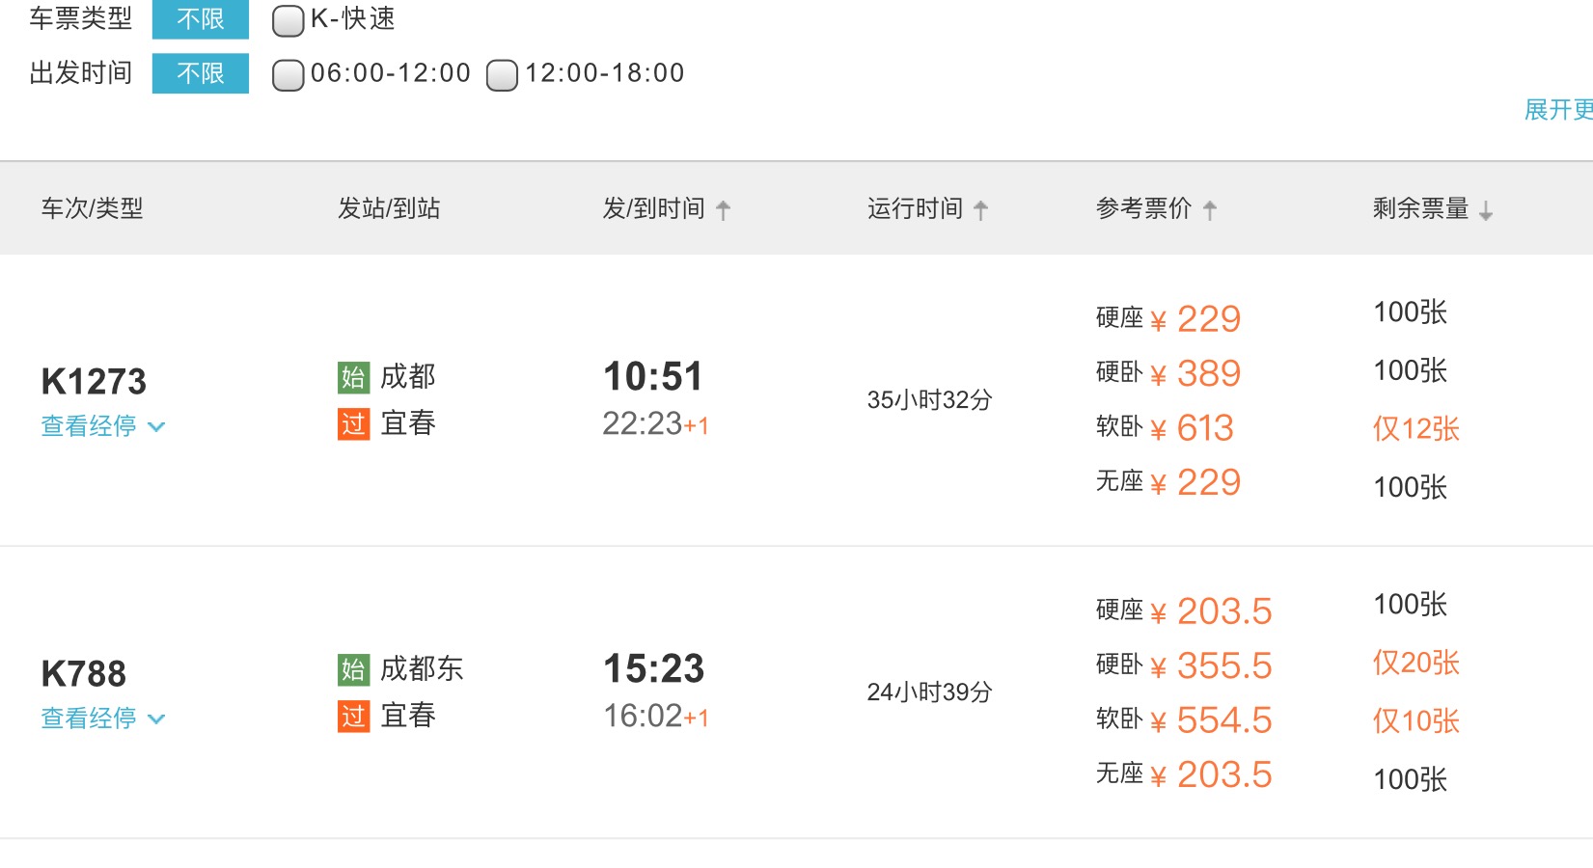The width and height of the screenshot is (1593, 868).
Task: Expand K1273 查看经停 stops list
Action: (x=103, y=425)
